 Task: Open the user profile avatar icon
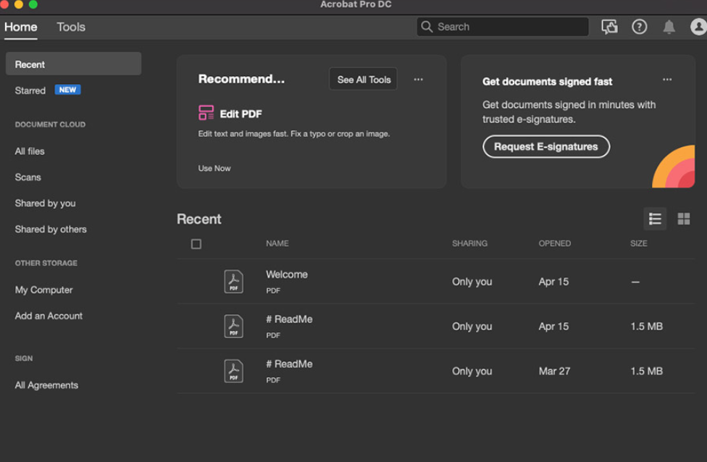coord(698,27)
